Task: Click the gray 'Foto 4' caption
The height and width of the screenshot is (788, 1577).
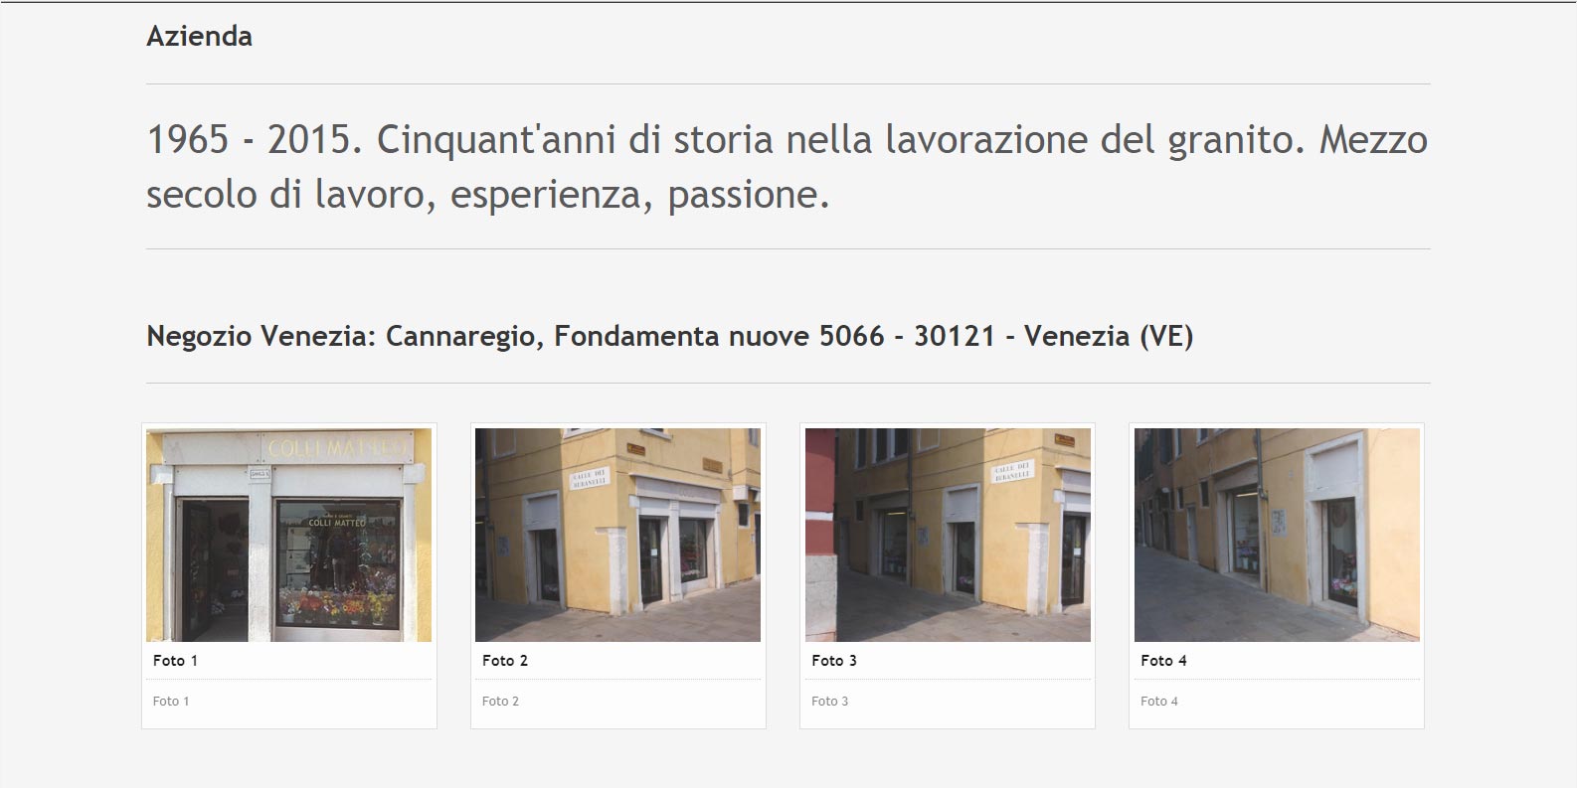Action: 1158,702
